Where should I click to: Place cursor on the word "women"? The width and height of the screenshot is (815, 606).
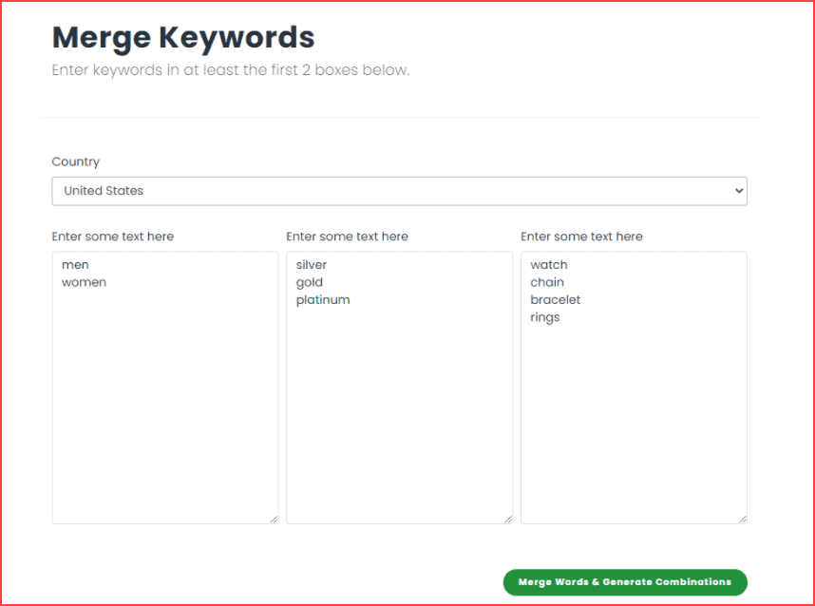tap(84, 282)
